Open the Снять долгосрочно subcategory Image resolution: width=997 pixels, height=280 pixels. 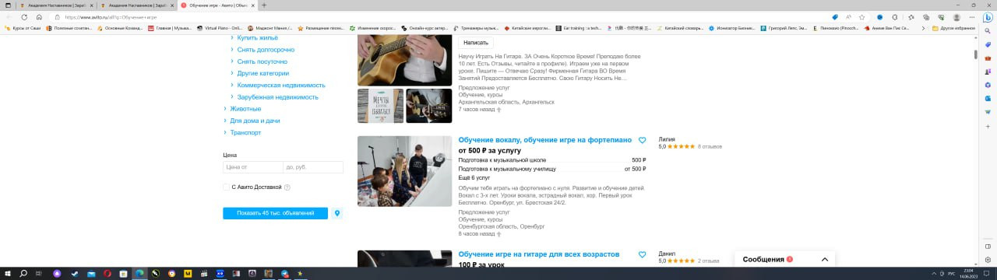click(x=266, y=50)
